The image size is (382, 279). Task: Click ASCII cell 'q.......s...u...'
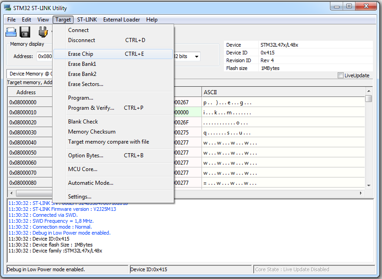click(x=283, y=133)
